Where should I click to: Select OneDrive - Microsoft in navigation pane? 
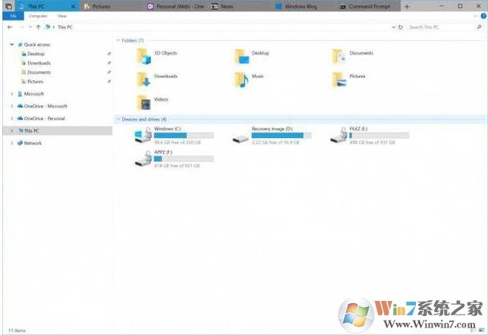click(x=43, y=106)
